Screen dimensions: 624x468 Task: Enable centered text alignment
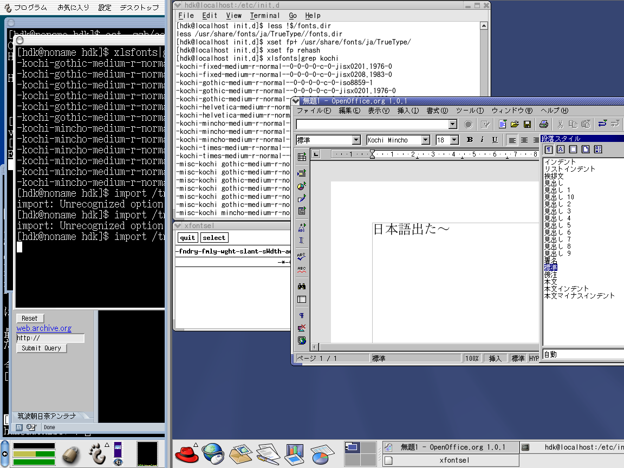point(524,140)
